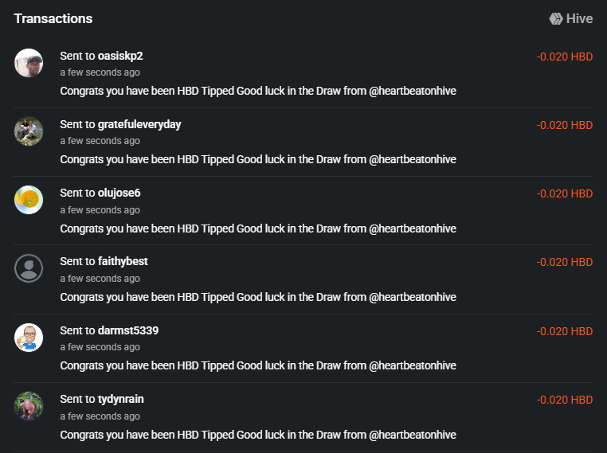Click the -0.020 HBD amount for gratefuleveryday
The height and width of the screenshot is (453, 607).
point(564,125)
